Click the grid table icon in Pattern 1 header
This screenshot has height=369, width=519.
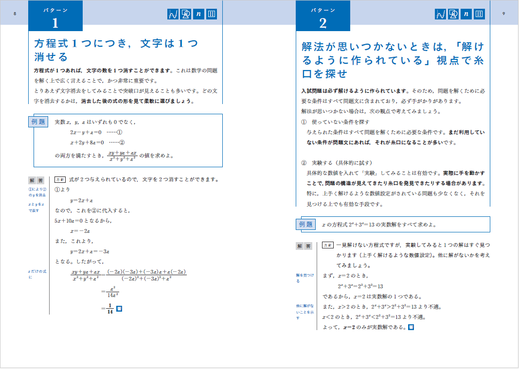212,14
